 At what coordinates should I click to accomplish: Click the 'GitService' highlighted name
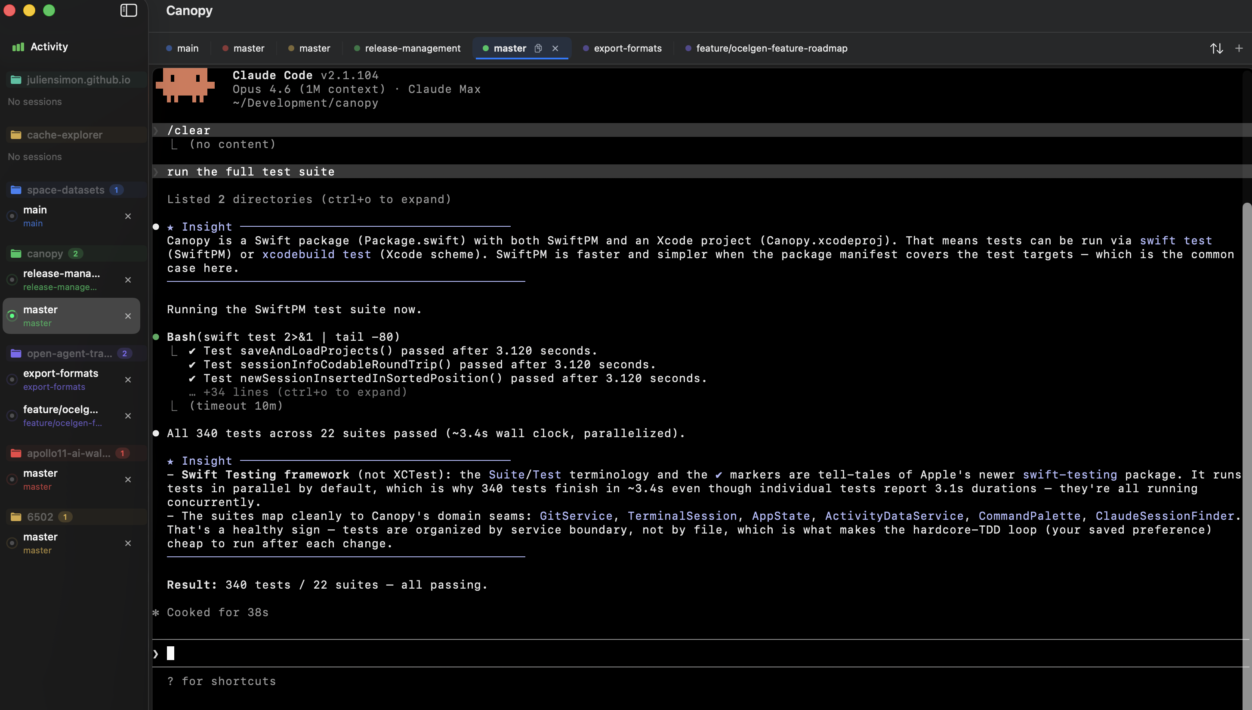[576, 516]
